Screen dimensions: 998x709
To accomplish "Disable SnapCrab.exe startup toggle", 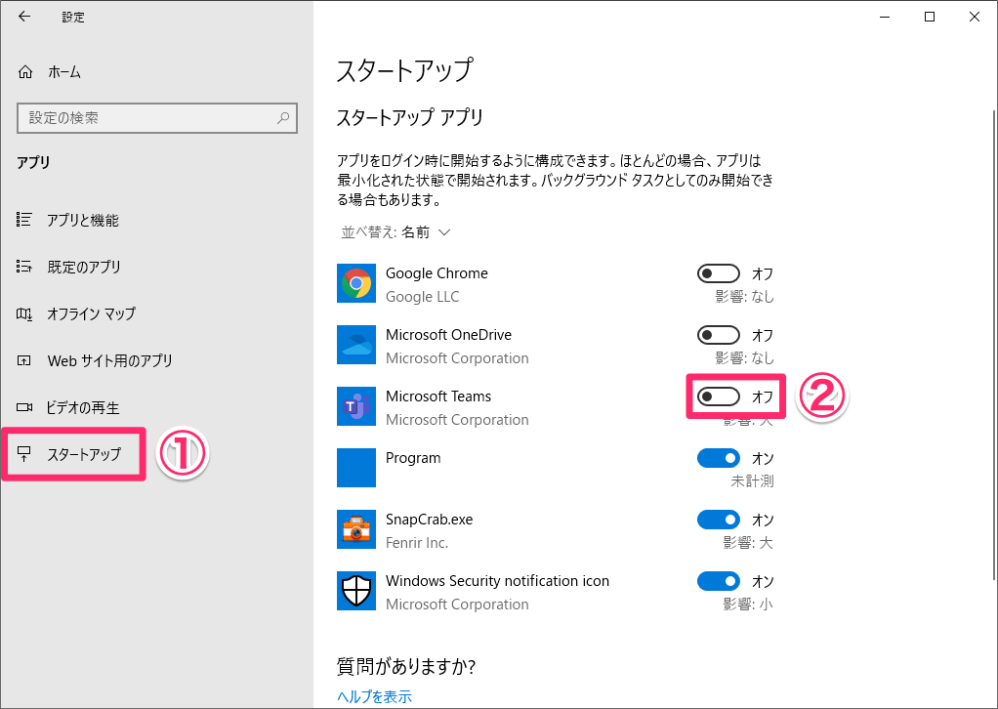I will point(719,520).
